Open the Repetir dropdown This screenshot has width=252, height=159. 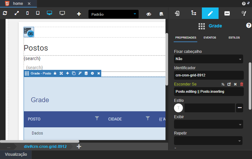pyautogui.click(x=208, y=141)
